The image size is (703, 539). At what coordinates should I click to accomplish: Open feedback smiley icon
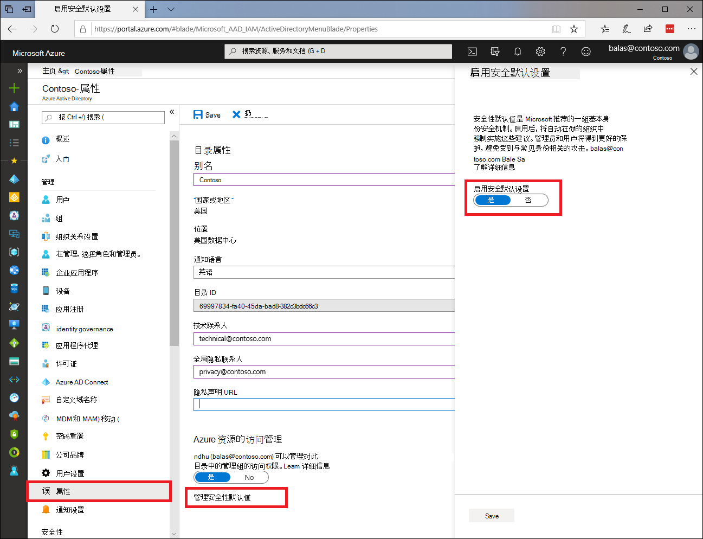pyautogui.click(x=586, y=52)
